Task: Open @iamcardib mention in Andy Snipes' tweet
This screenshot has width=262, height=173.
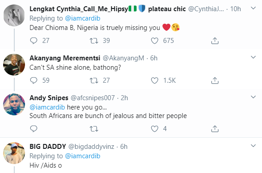Action: pyautogui.click(x=47, y=107)
